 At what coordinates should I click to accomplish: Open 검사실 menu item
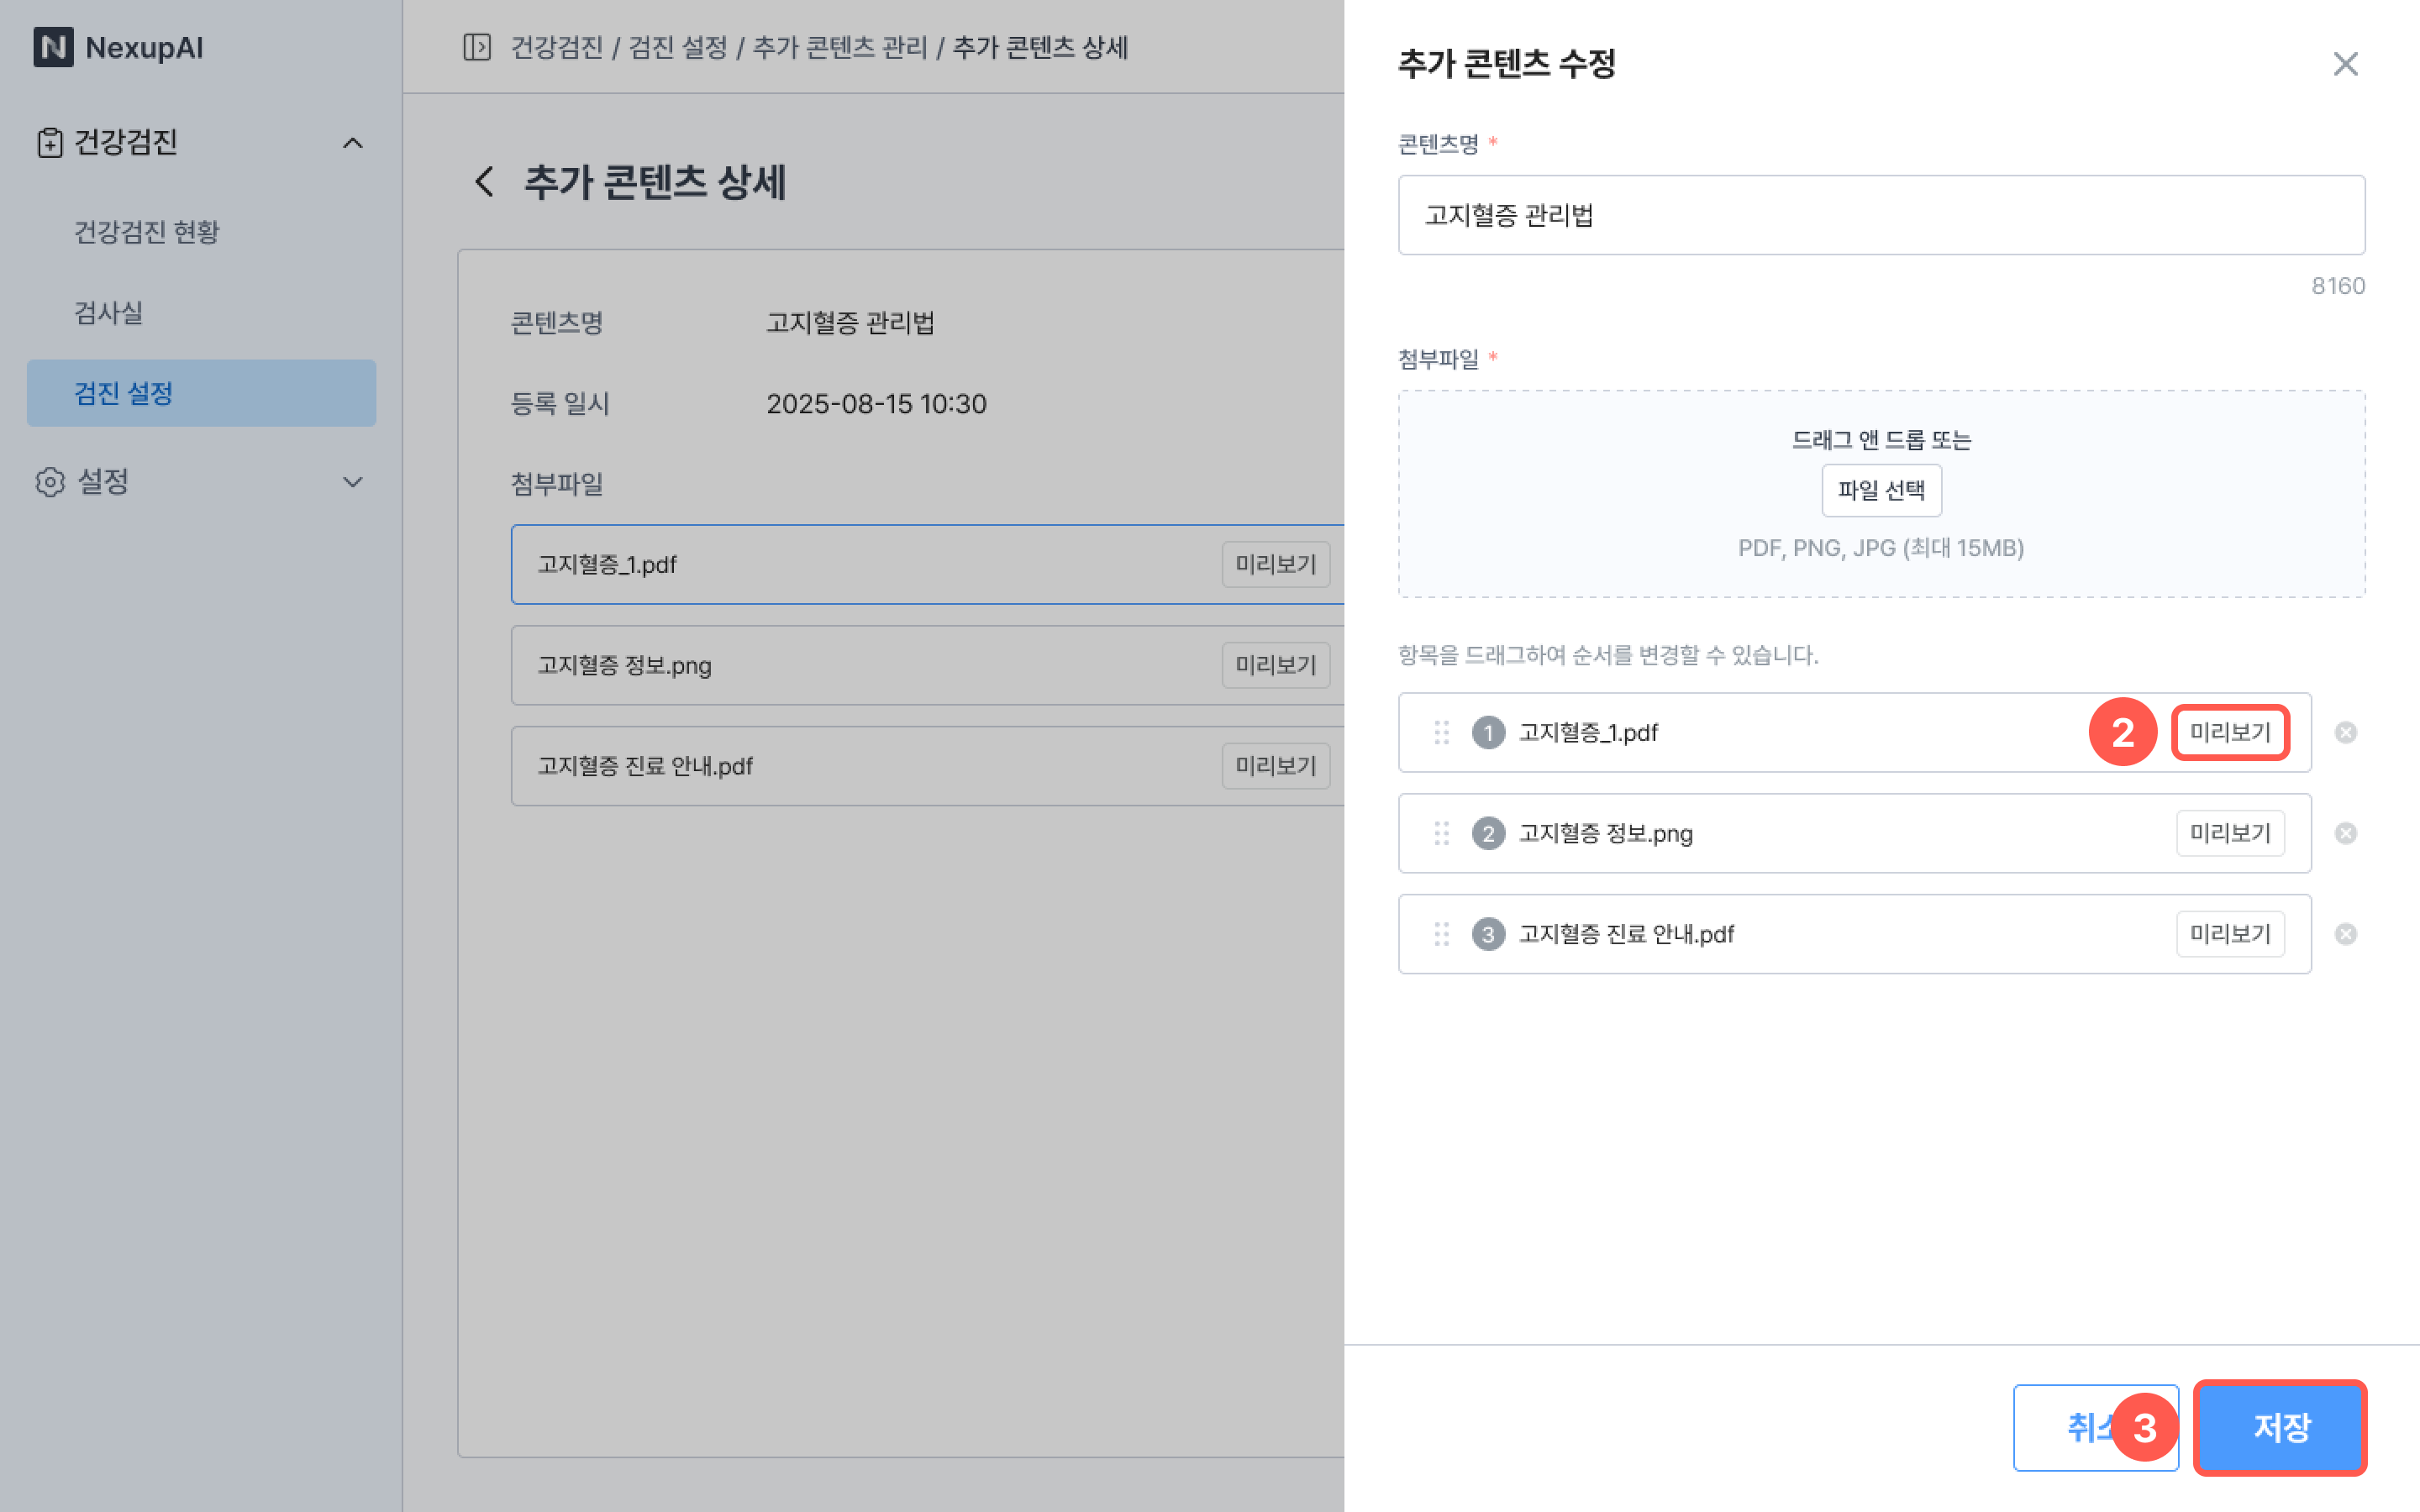coord(109,313)
